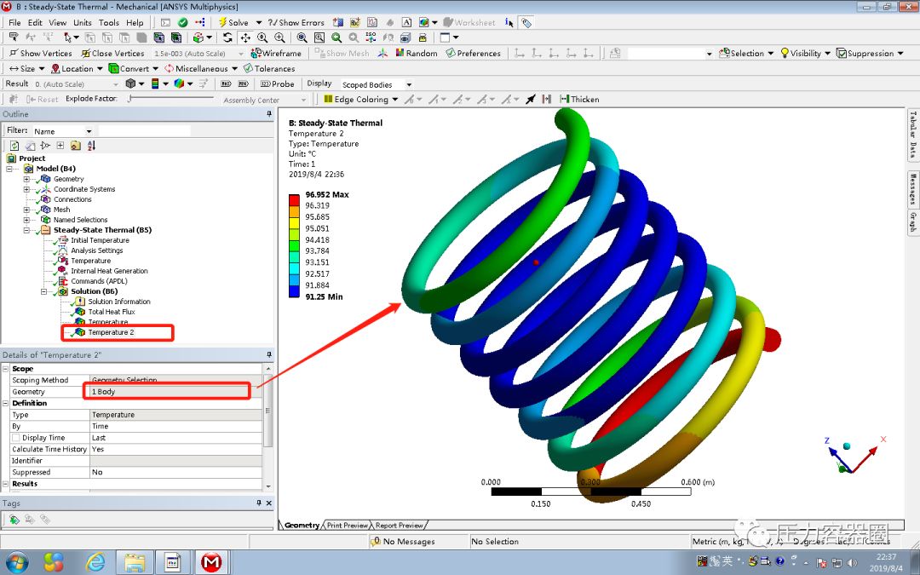Open the Worksheet view icon
This screenshot has height=575, width=920.
point(449,22)
